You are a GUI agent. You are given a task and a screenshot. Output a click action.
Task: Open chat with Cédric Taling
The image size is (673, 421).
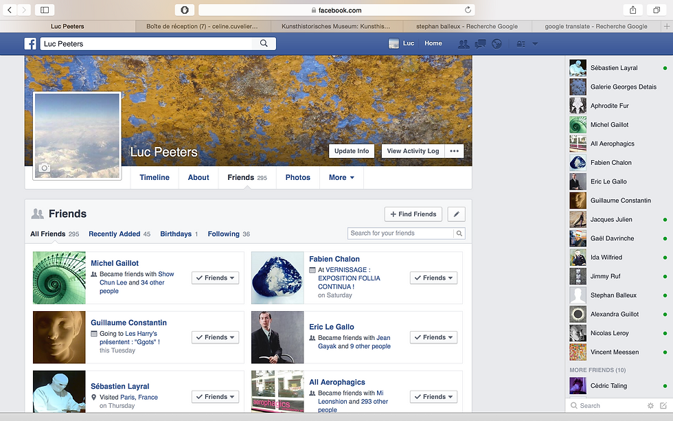pyautogui.click(x=619, y=386)
